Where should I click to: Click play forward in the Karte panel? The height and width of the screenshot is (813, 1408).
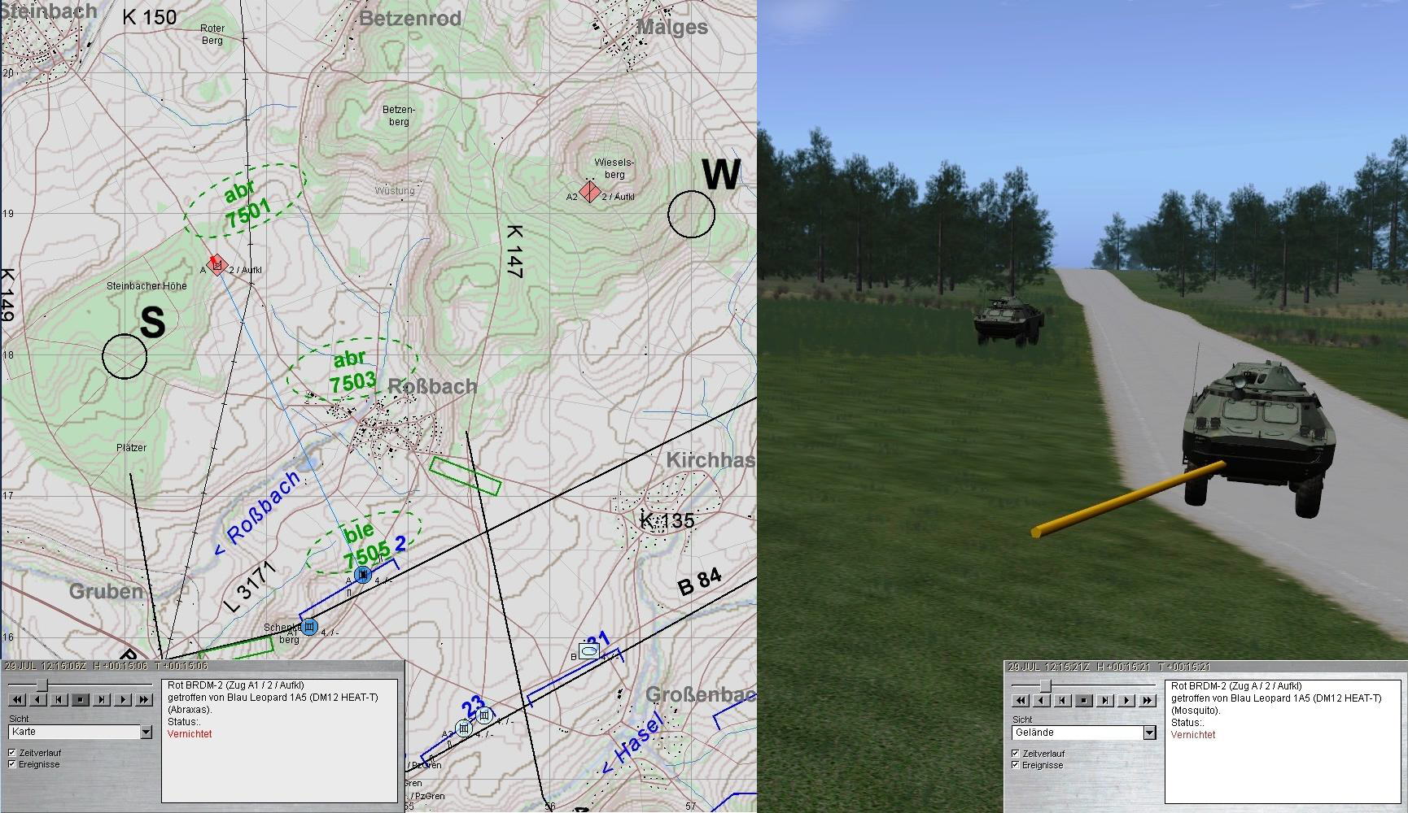[123, 699]
